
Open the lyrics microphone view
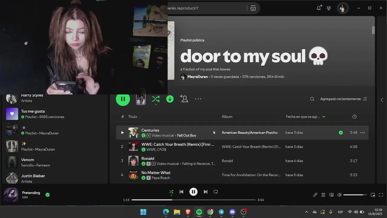point(315,195)
